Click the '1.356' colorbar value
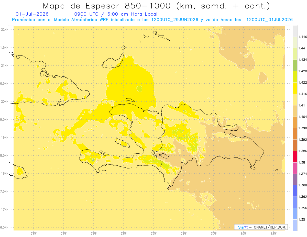The width and height of the screenshot is (307, 237). pos(303,208)
